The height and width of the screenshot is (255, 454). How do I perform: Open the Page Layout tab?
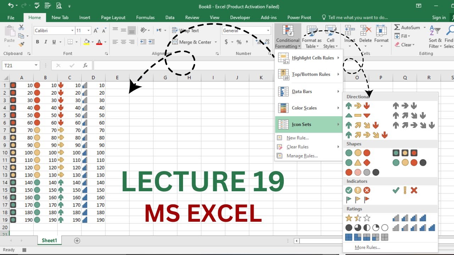(113, 17)
